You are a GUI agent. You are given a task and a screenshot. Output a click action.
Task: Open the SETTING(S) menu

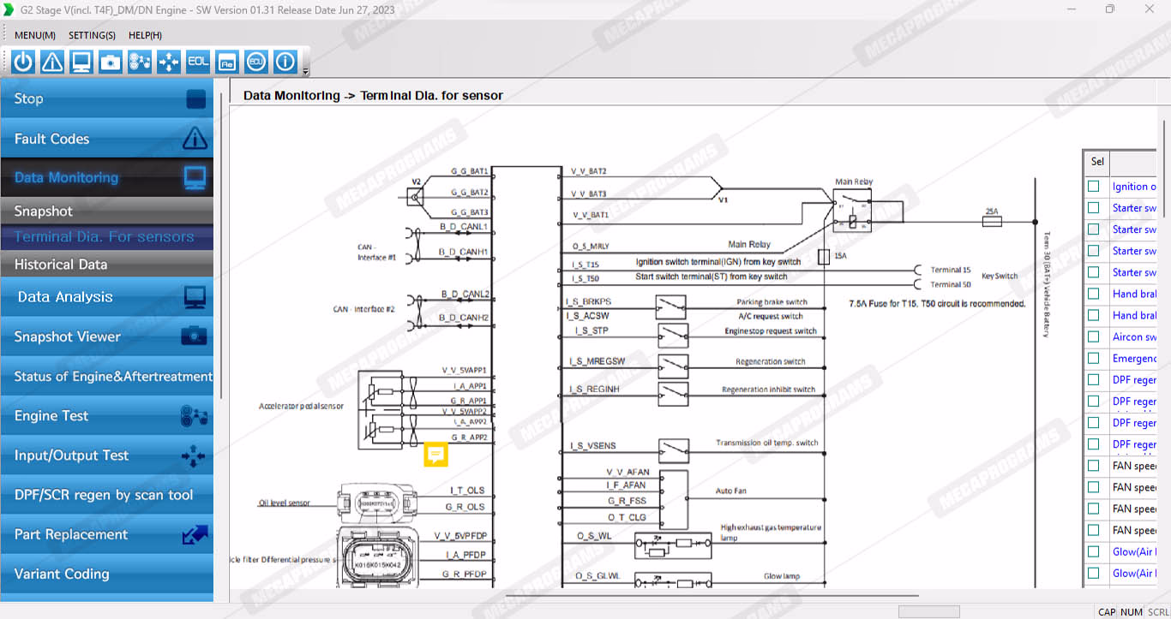point(92,35)
